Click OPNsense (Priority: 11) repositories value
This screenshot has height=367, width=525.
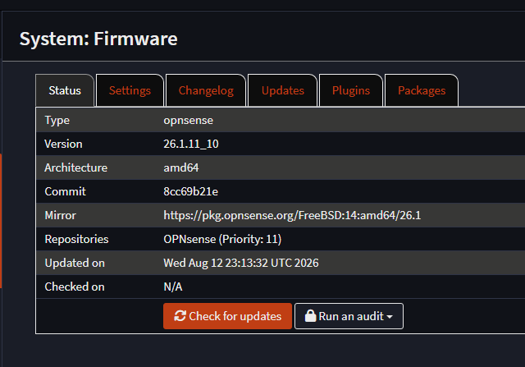point(222,239)
